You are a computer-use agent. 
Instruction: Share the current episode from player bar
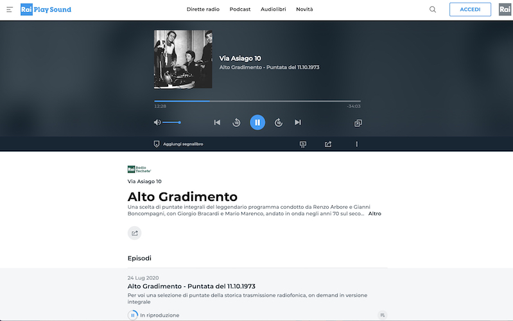click(328, 144)
